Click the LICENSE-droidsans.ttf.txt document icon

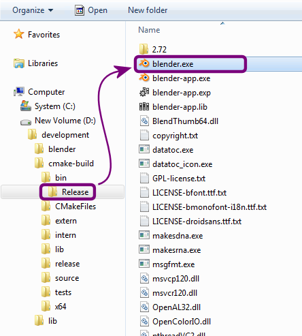pyautogui.click(x=144, y=221)
